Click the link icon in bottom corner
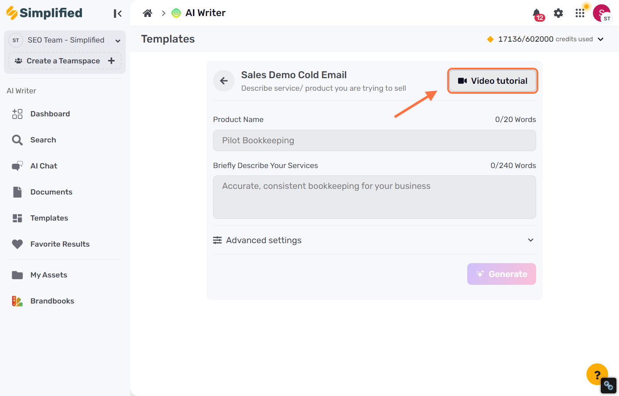 pos(608,385)
